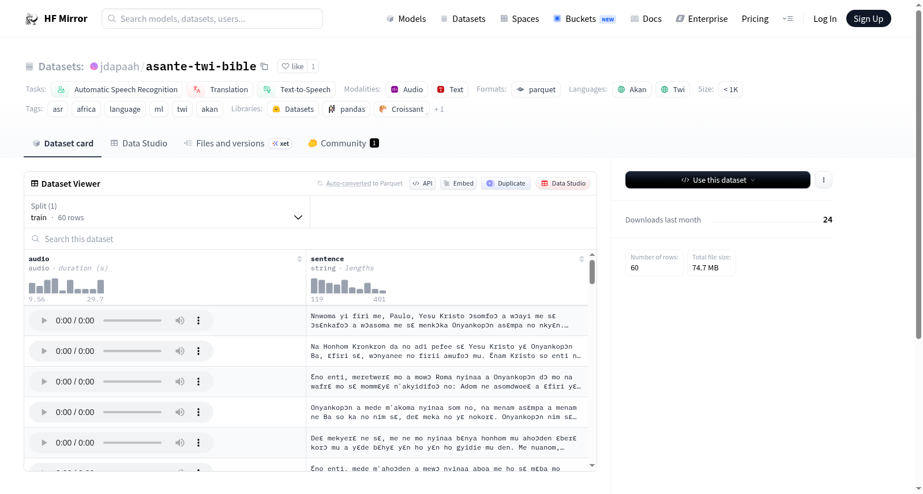923x494 pixels.
Task: Open the Pricing page
Action: (x=755, y=18)
